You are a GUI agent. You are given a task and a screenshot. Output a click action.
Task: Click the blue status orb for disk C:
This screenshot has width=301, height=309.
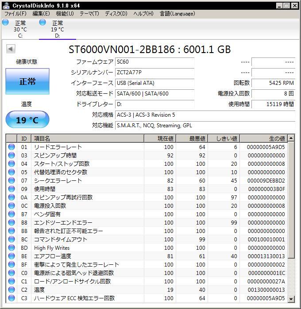click(5, 22)
